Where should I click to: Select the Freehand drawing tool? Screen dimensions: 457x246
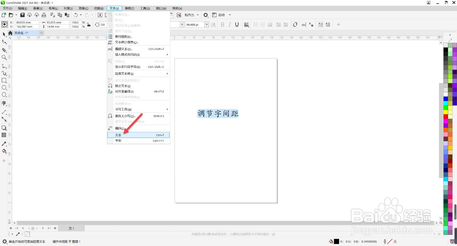point(4,66)
